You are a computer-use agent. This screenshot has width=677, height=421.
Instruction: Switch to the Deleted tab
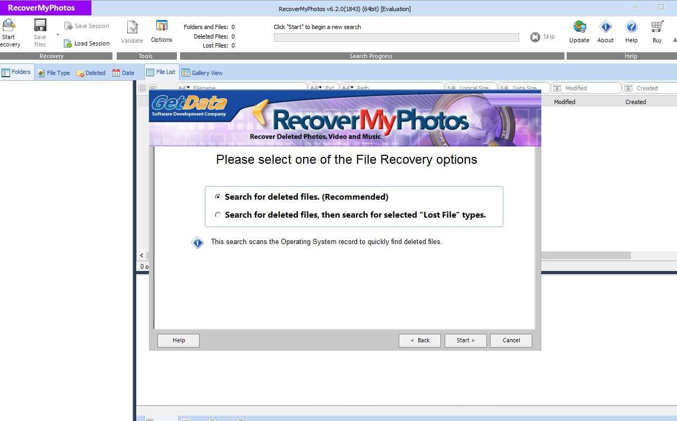click(91, 73)
